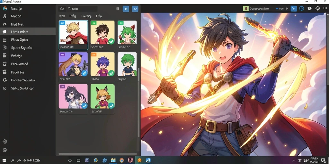Click the shirt icon beside Prida Matand
Viewport: 329px width, 164px height.
click(4, 64)
